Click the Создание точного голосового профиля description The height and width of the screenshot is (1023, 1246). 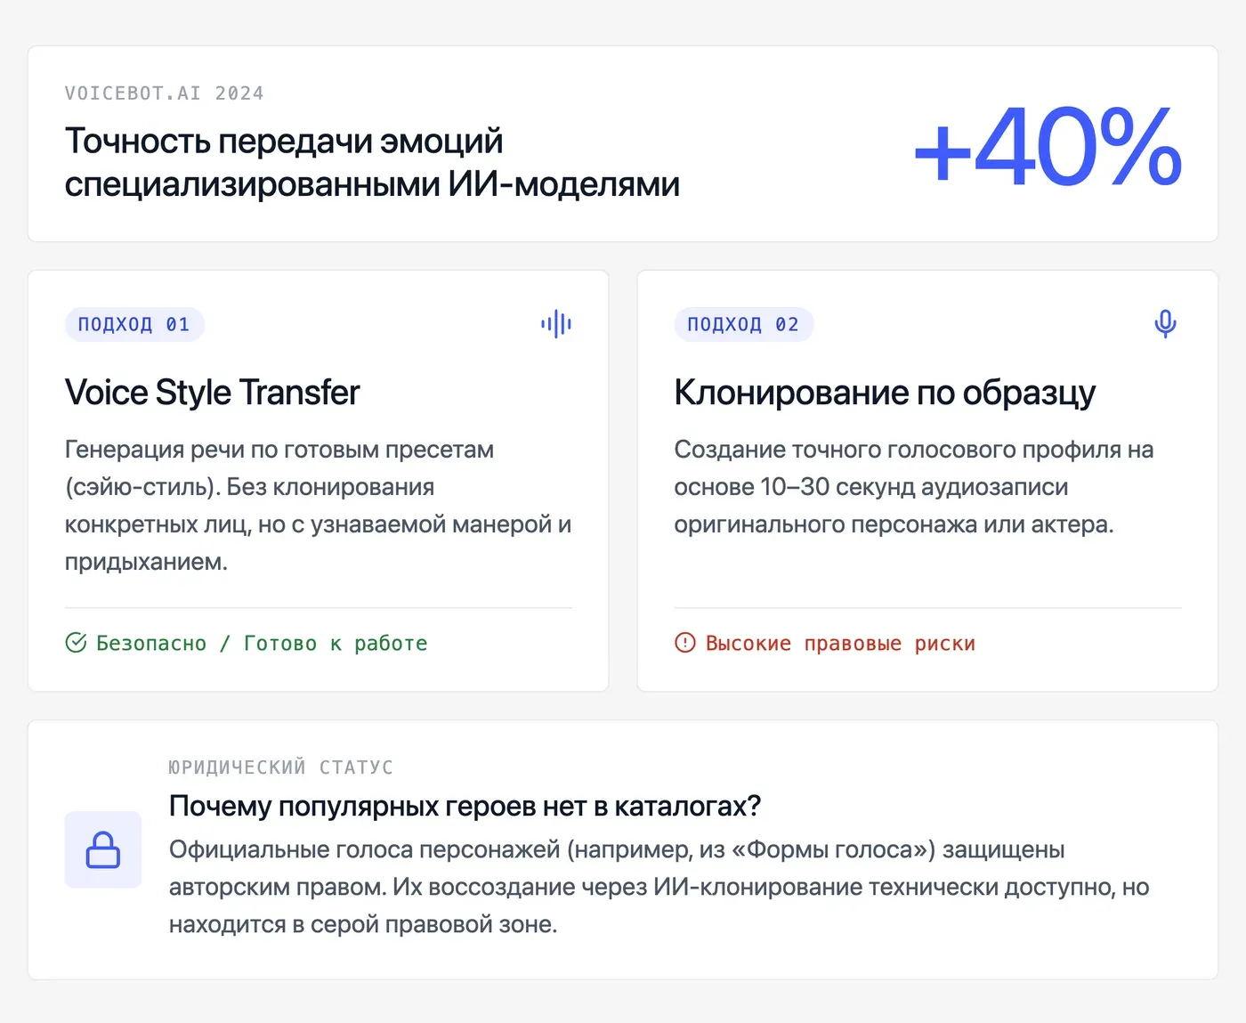coord(914,487)
